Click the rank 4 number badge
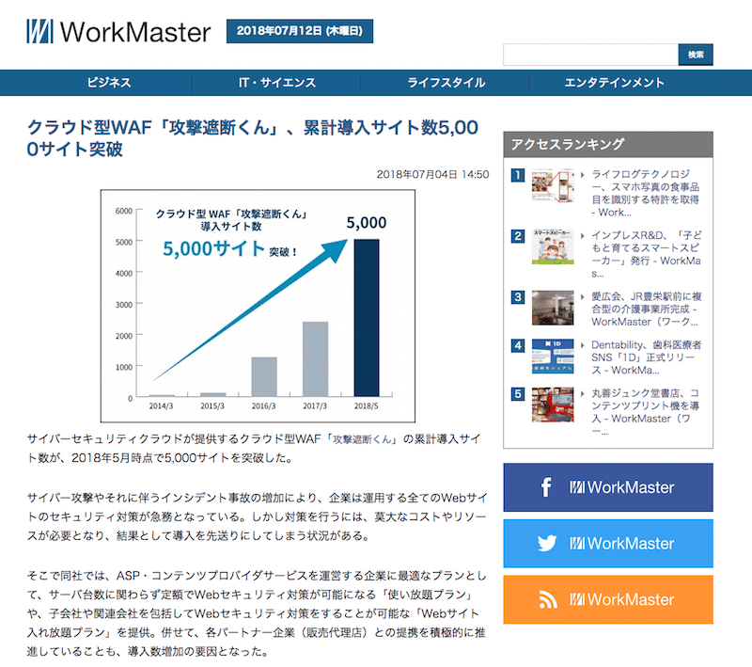 518,345
